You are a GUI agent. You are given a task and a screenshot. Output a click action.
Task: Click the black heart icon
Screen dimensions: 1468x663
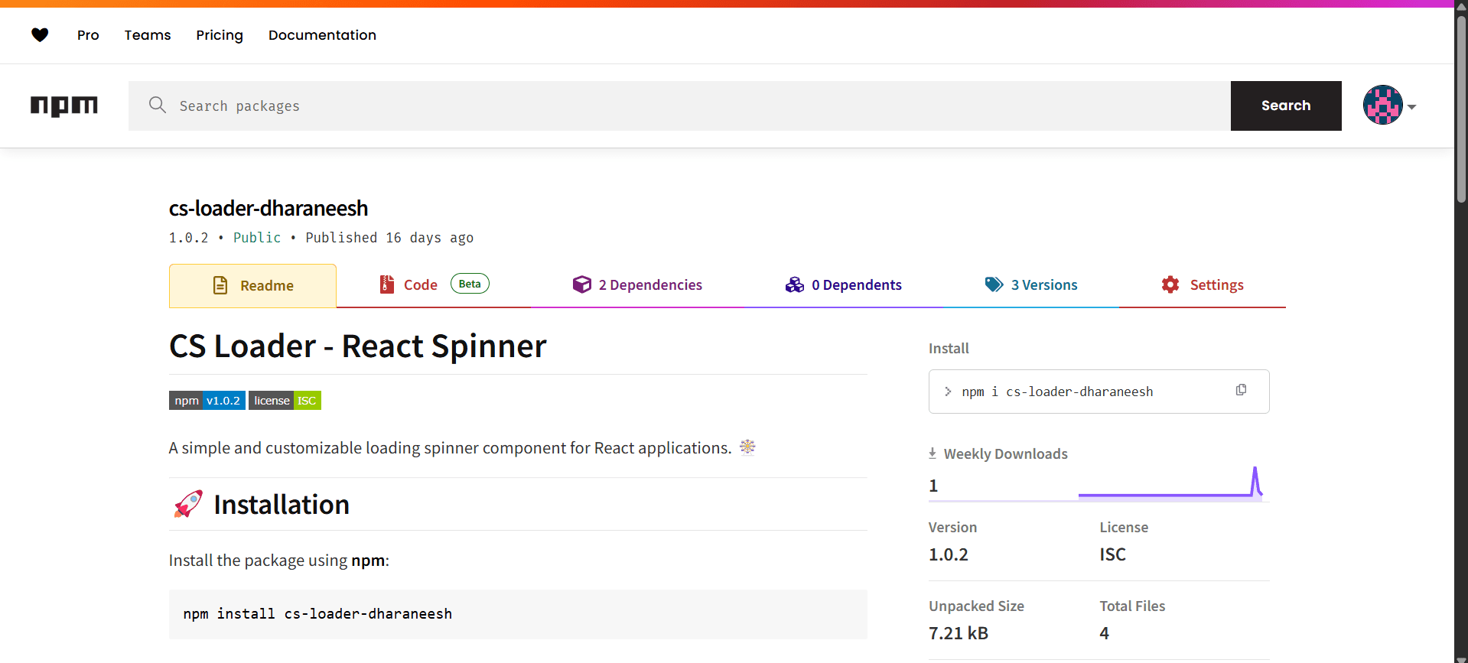(40, 34)
